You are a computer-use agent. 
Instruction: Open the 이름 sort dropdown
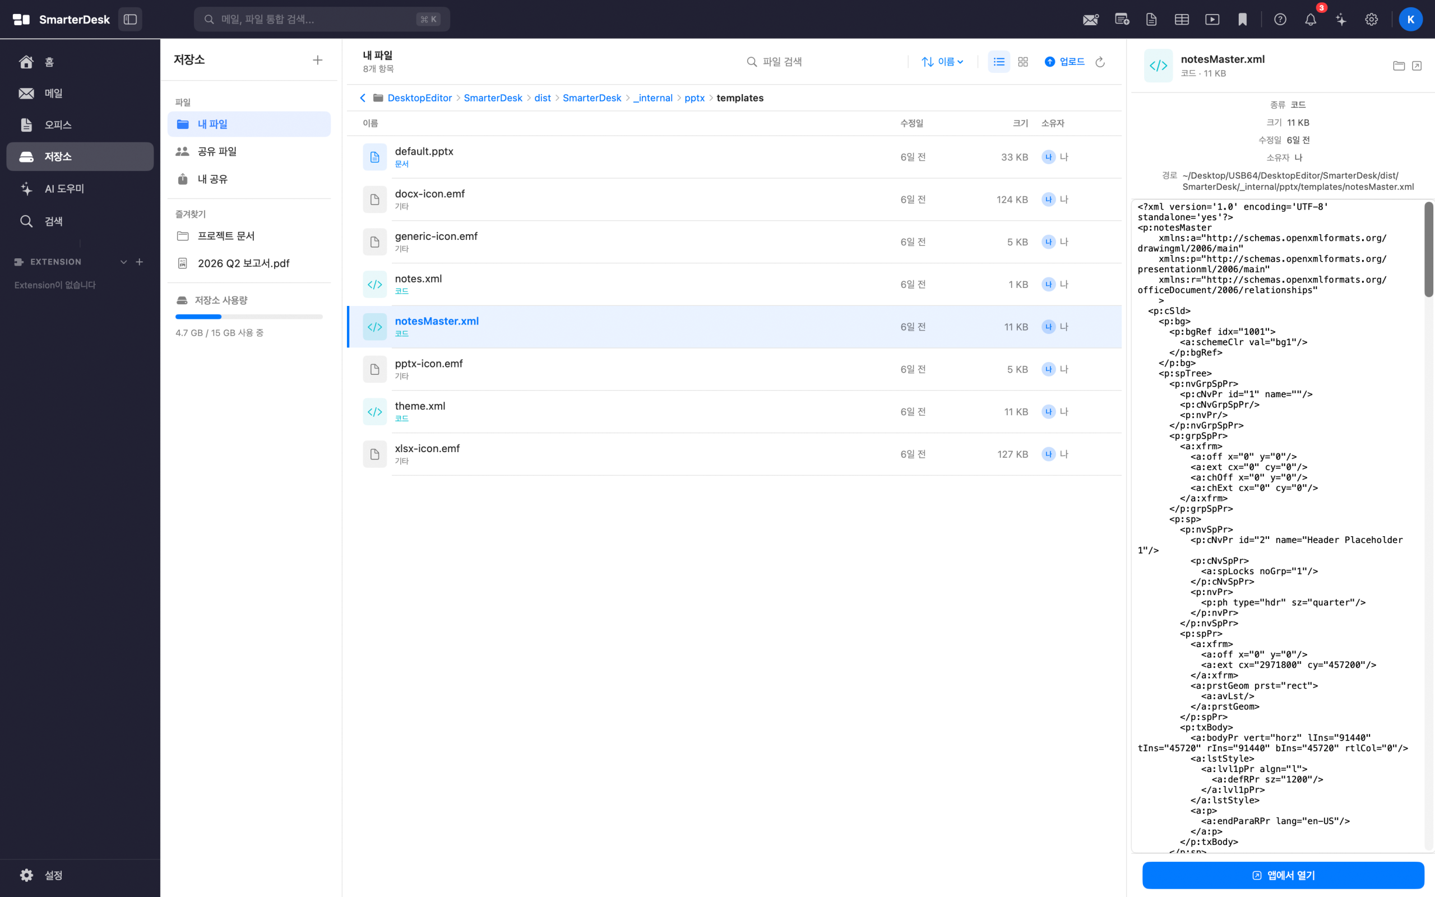[942, 62]
